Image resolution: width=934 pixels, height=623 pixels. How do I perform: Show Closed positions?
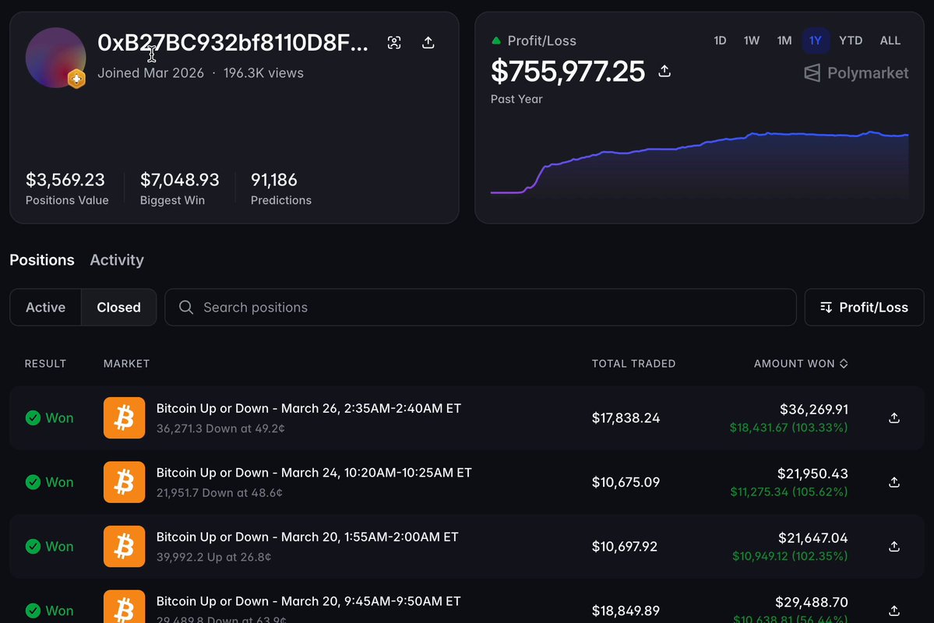(x=118, y=308)
